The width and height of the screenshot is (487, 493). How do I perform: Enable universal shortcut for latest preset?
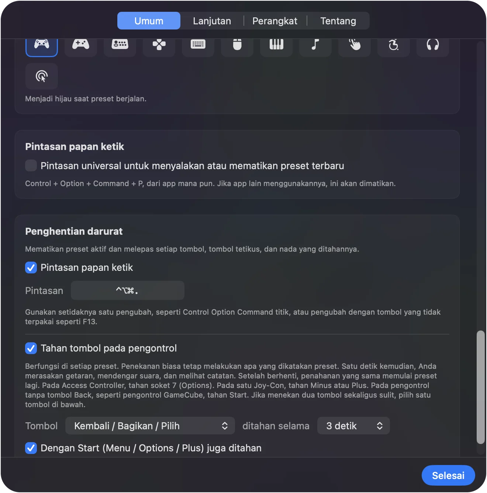pyautogui.click(x=31, y=165)
